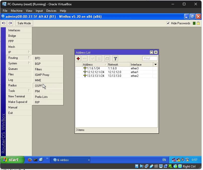Expand the IP submenu arrow
Image resolution: width=203 pixels, height=170 pixels.
pos(29,52)
